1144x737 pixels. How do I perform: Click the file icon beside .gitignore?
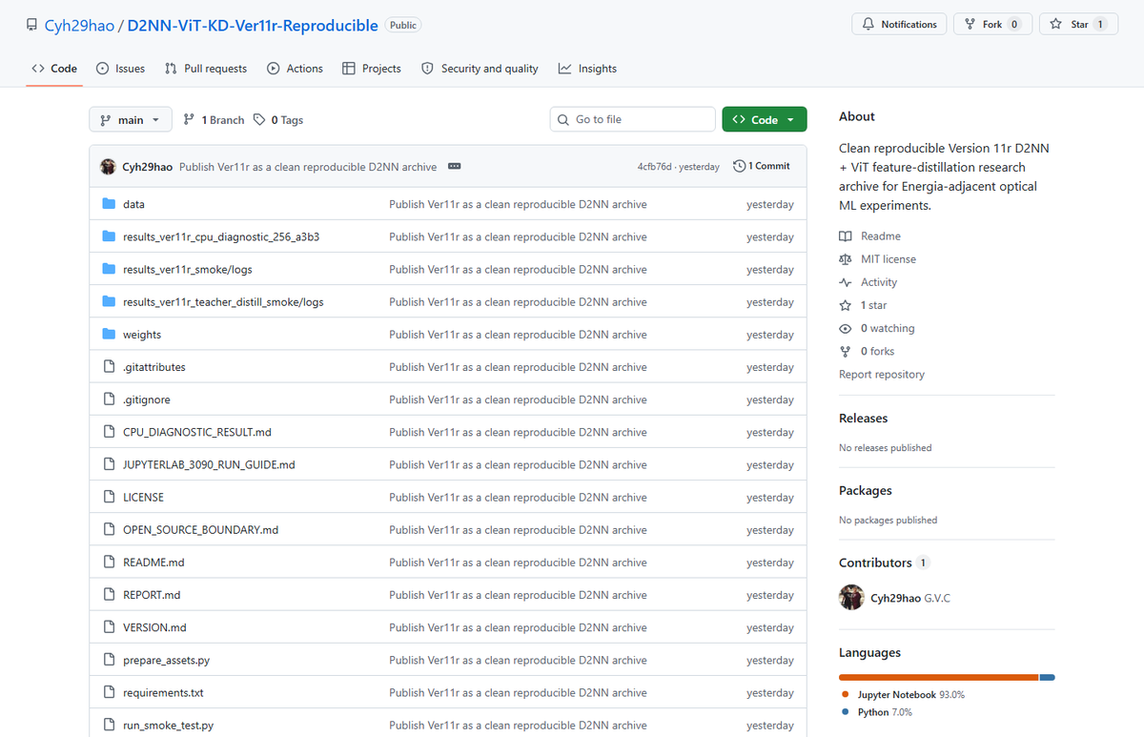coord(109,399)
